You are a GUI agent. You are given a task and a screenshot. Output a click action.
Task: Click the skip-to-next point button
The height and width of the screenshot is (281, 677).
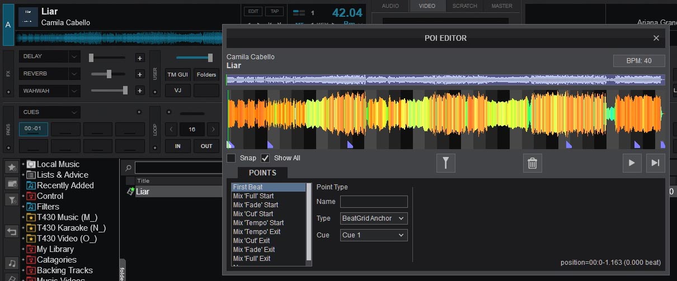pos(655,163)
